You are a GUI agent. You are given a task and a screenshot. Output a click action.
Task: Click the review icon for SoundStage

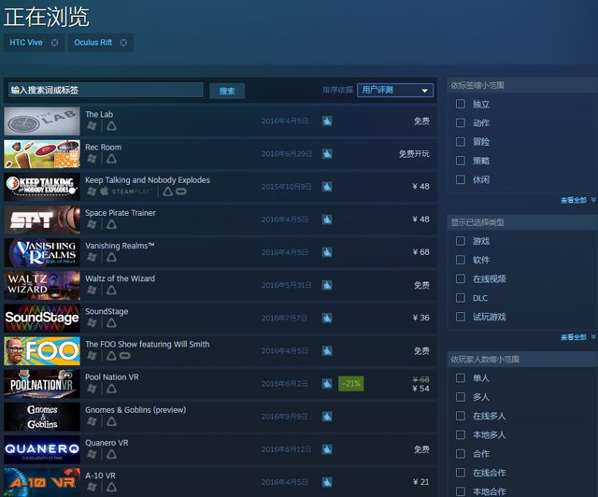[x=327, y=319]
